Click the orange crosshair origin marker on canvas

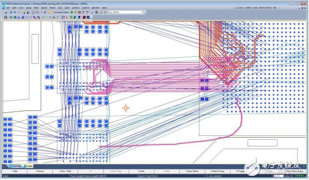click(126, 107)
